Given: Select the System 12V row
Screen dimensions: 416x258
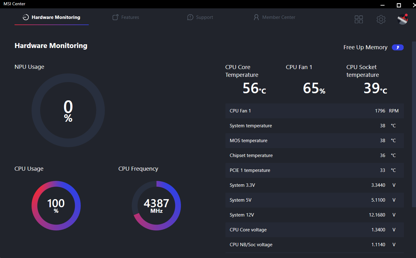Looking at the screenshot, I should click(x=315, y=215).
